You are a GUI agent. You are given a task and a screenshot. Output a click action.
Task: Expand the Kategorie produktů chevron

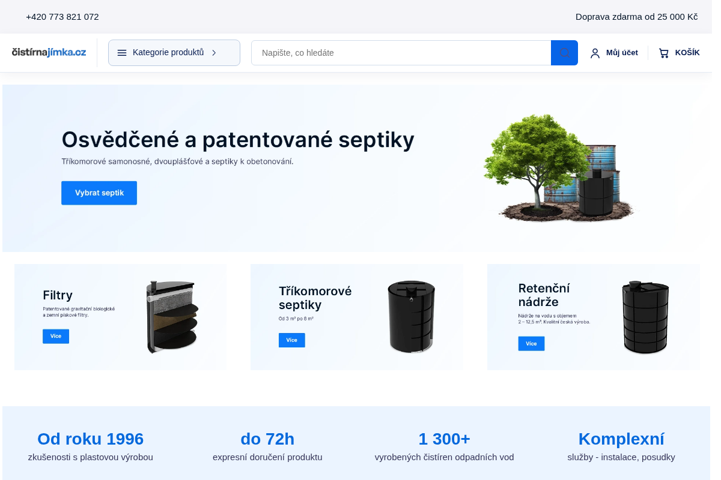[x=214, y=53]
